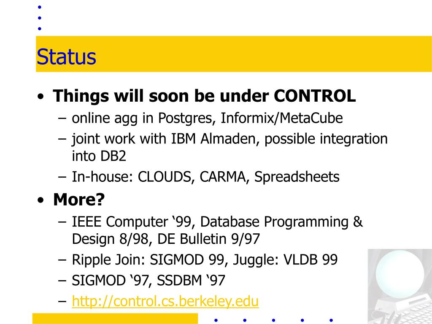
Task: Open the control.cs.berkeley.edu hyperlink
Action: (165, 301)
